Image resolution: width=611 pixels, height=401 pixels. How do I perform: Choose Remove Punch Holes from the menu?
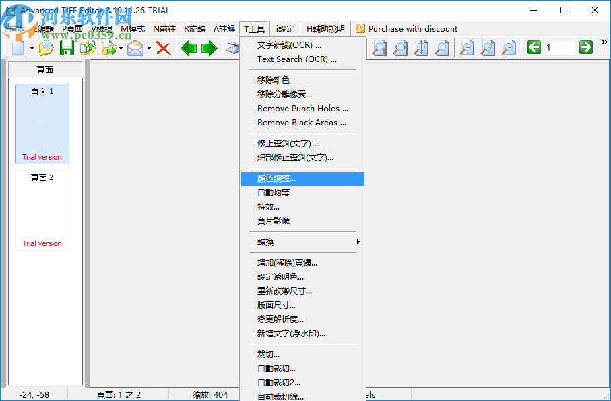(x=302, y=109)
